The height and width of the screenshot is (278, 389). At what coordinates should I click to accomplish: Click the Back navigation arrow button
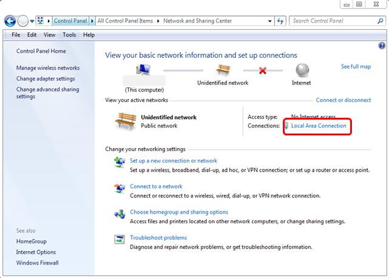[10, 21]
